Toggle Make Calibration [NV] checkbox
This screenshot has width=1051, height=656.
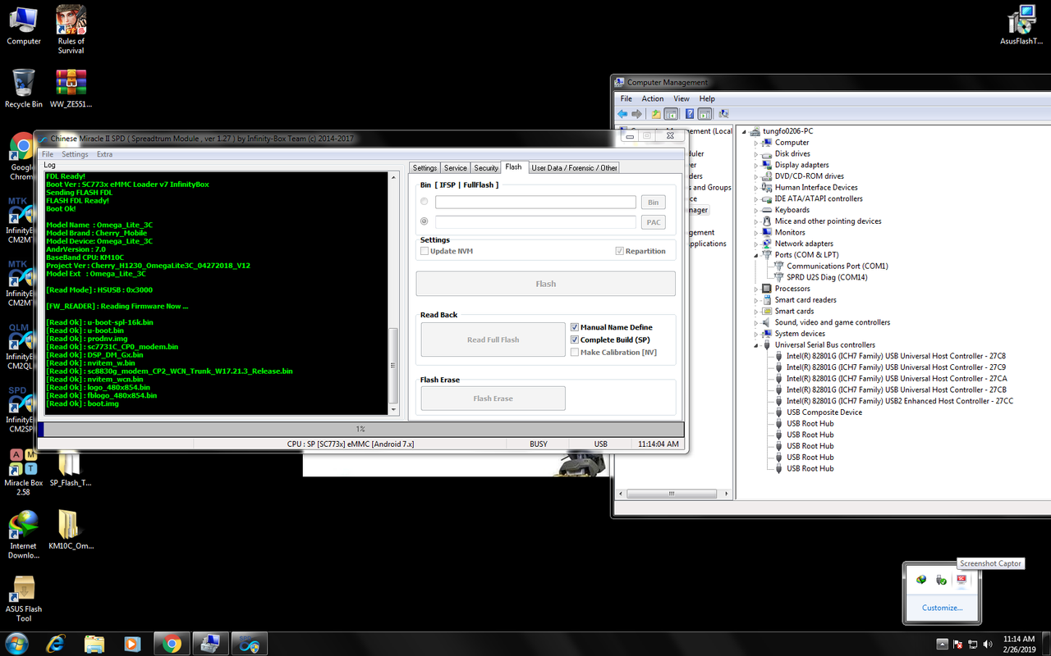click(x=575, y=352)
